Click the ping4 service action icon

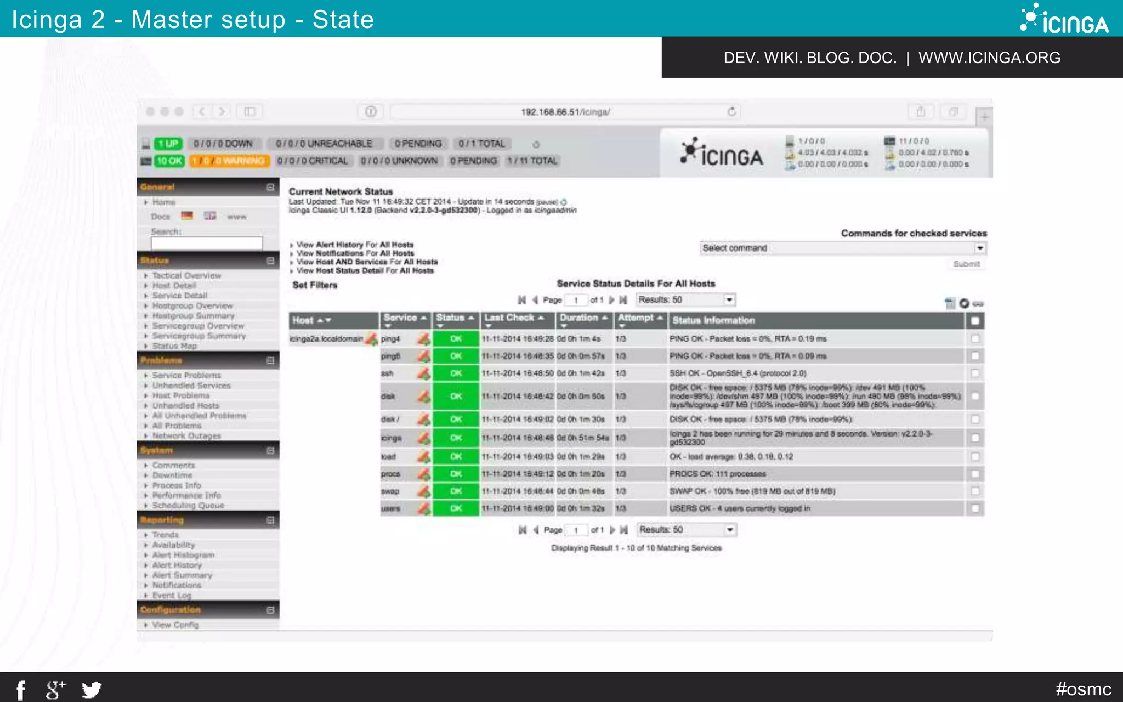pyautogui.click(x=423, y=339)
